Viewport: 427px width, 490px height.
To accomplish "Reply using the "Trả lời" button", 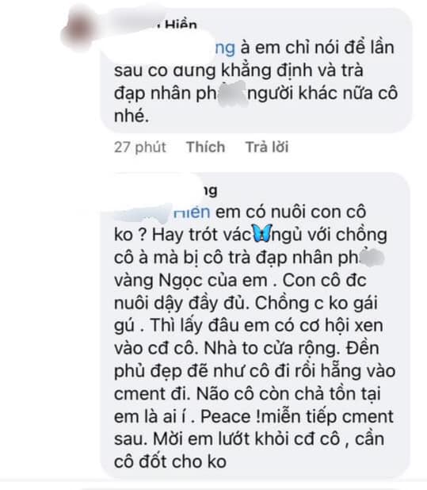I will pyautogui.click(x=267, y=147).
